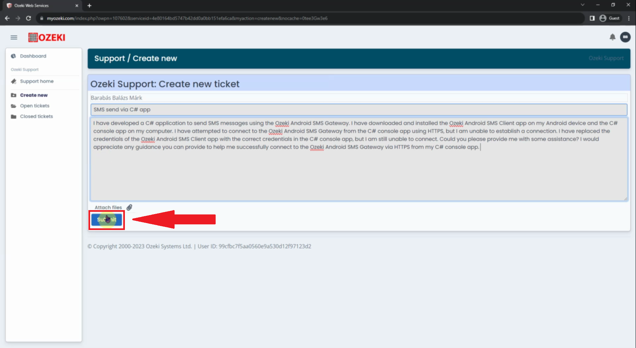This screenshot has width=636, height=348.
Task: Click the Ozeki Support header link
Action: pos(606,58)
